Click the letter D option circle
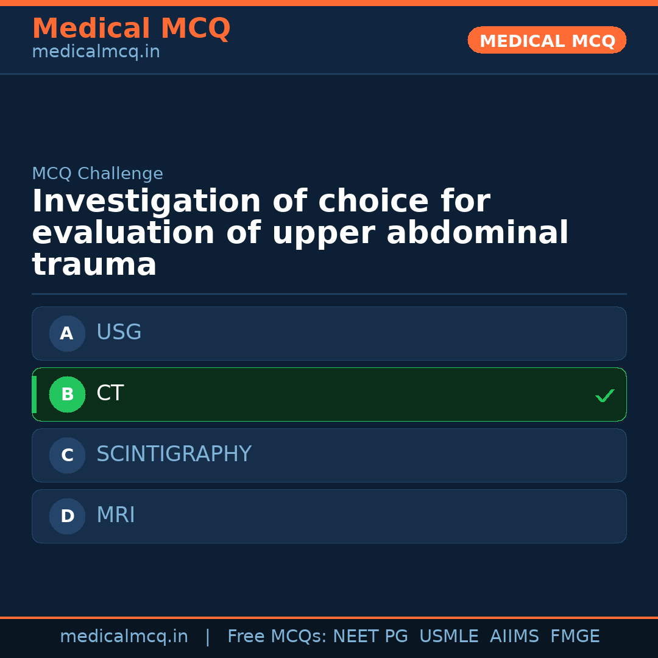Viewport: 658px width, 658px height. [67, 516]
